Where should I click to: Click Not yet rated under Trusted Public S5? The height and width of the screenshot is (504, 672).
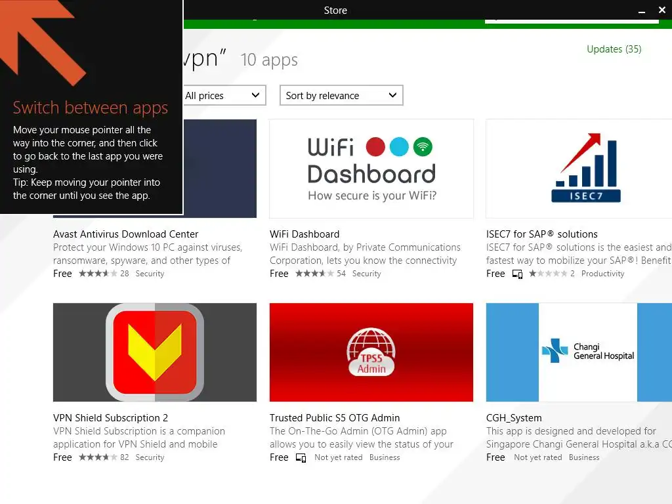[x=338, y=457]
